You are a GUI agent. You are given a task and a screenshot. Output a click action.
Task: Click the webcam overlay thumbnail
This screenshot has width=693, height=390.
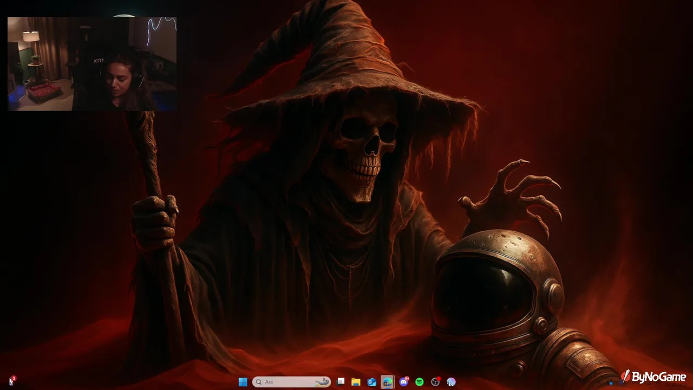coord(92,64)
